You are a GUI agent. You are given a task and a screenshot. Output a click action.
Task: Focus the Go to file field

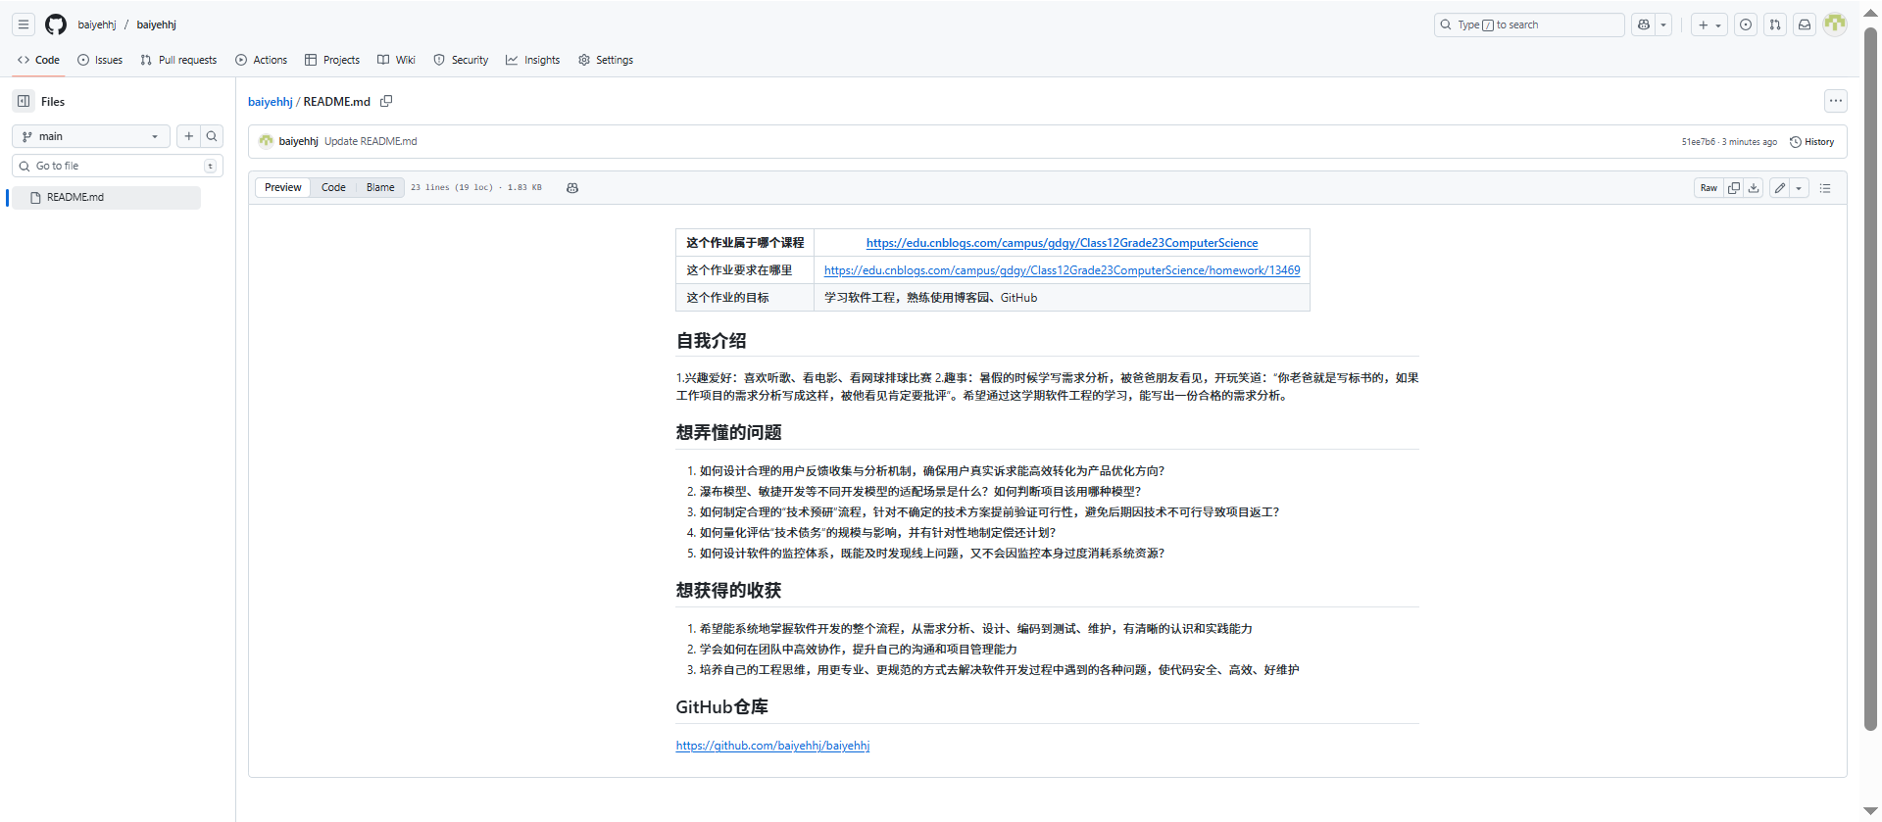(118, 166)
